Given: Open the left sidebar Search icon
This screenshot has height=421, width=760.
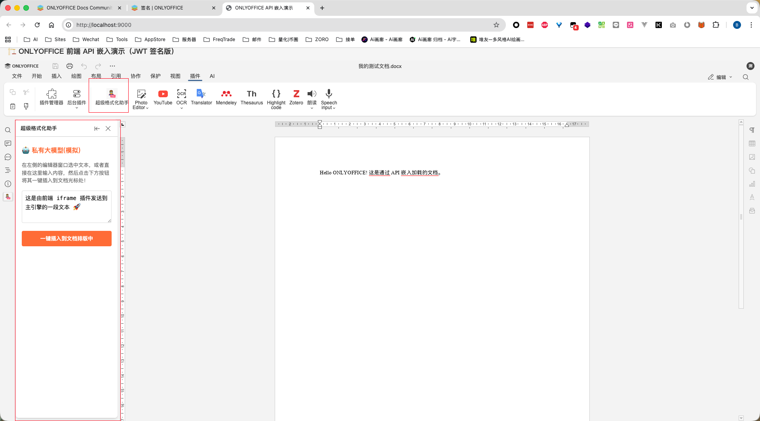Looking at the screenshot, I should point(8,130).
